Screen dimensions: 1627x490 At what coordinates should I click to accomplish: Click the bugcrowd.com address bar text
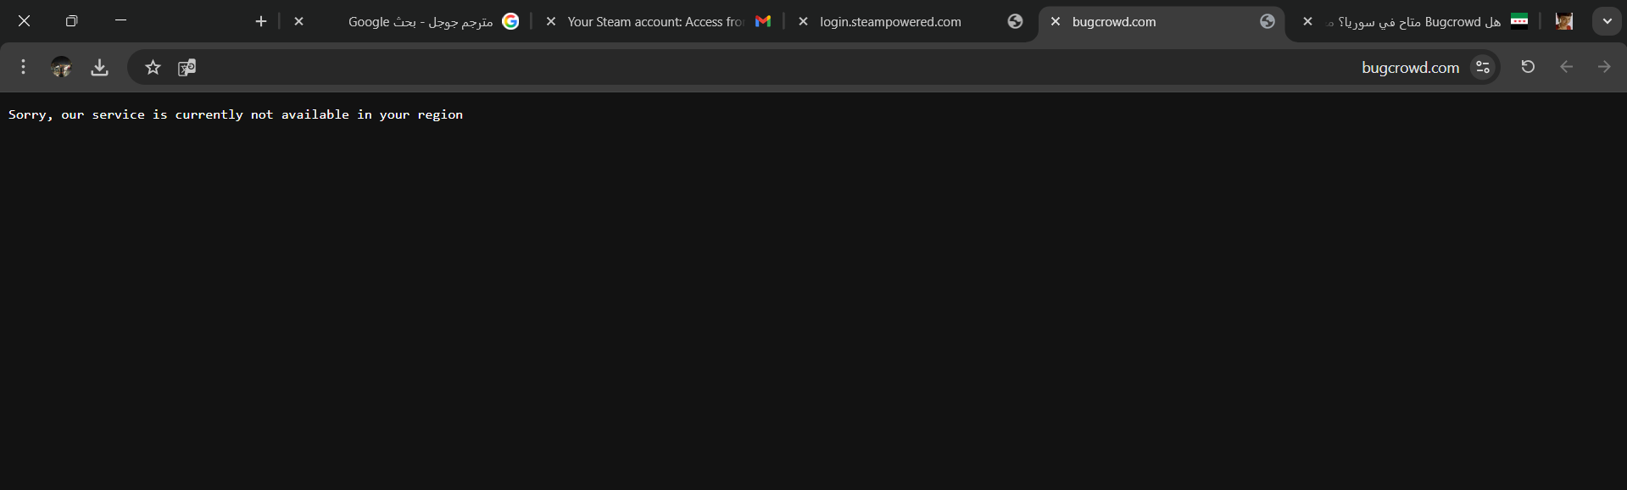(x=1410, y=68)
